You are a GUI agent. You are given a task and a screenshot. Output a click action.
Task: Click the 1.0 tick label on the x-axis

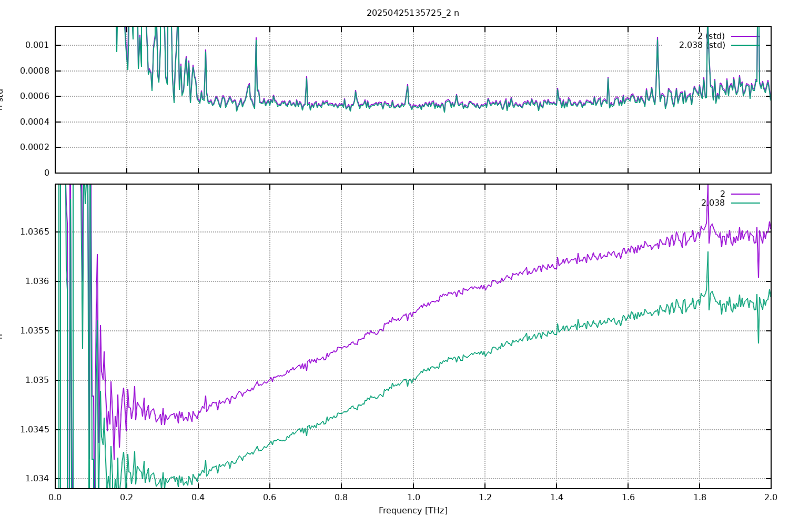click(413, 497)
